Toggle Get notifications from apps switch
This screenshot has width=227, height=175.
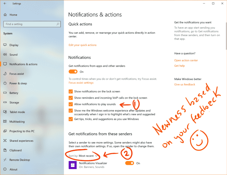(x=73, y=72)
